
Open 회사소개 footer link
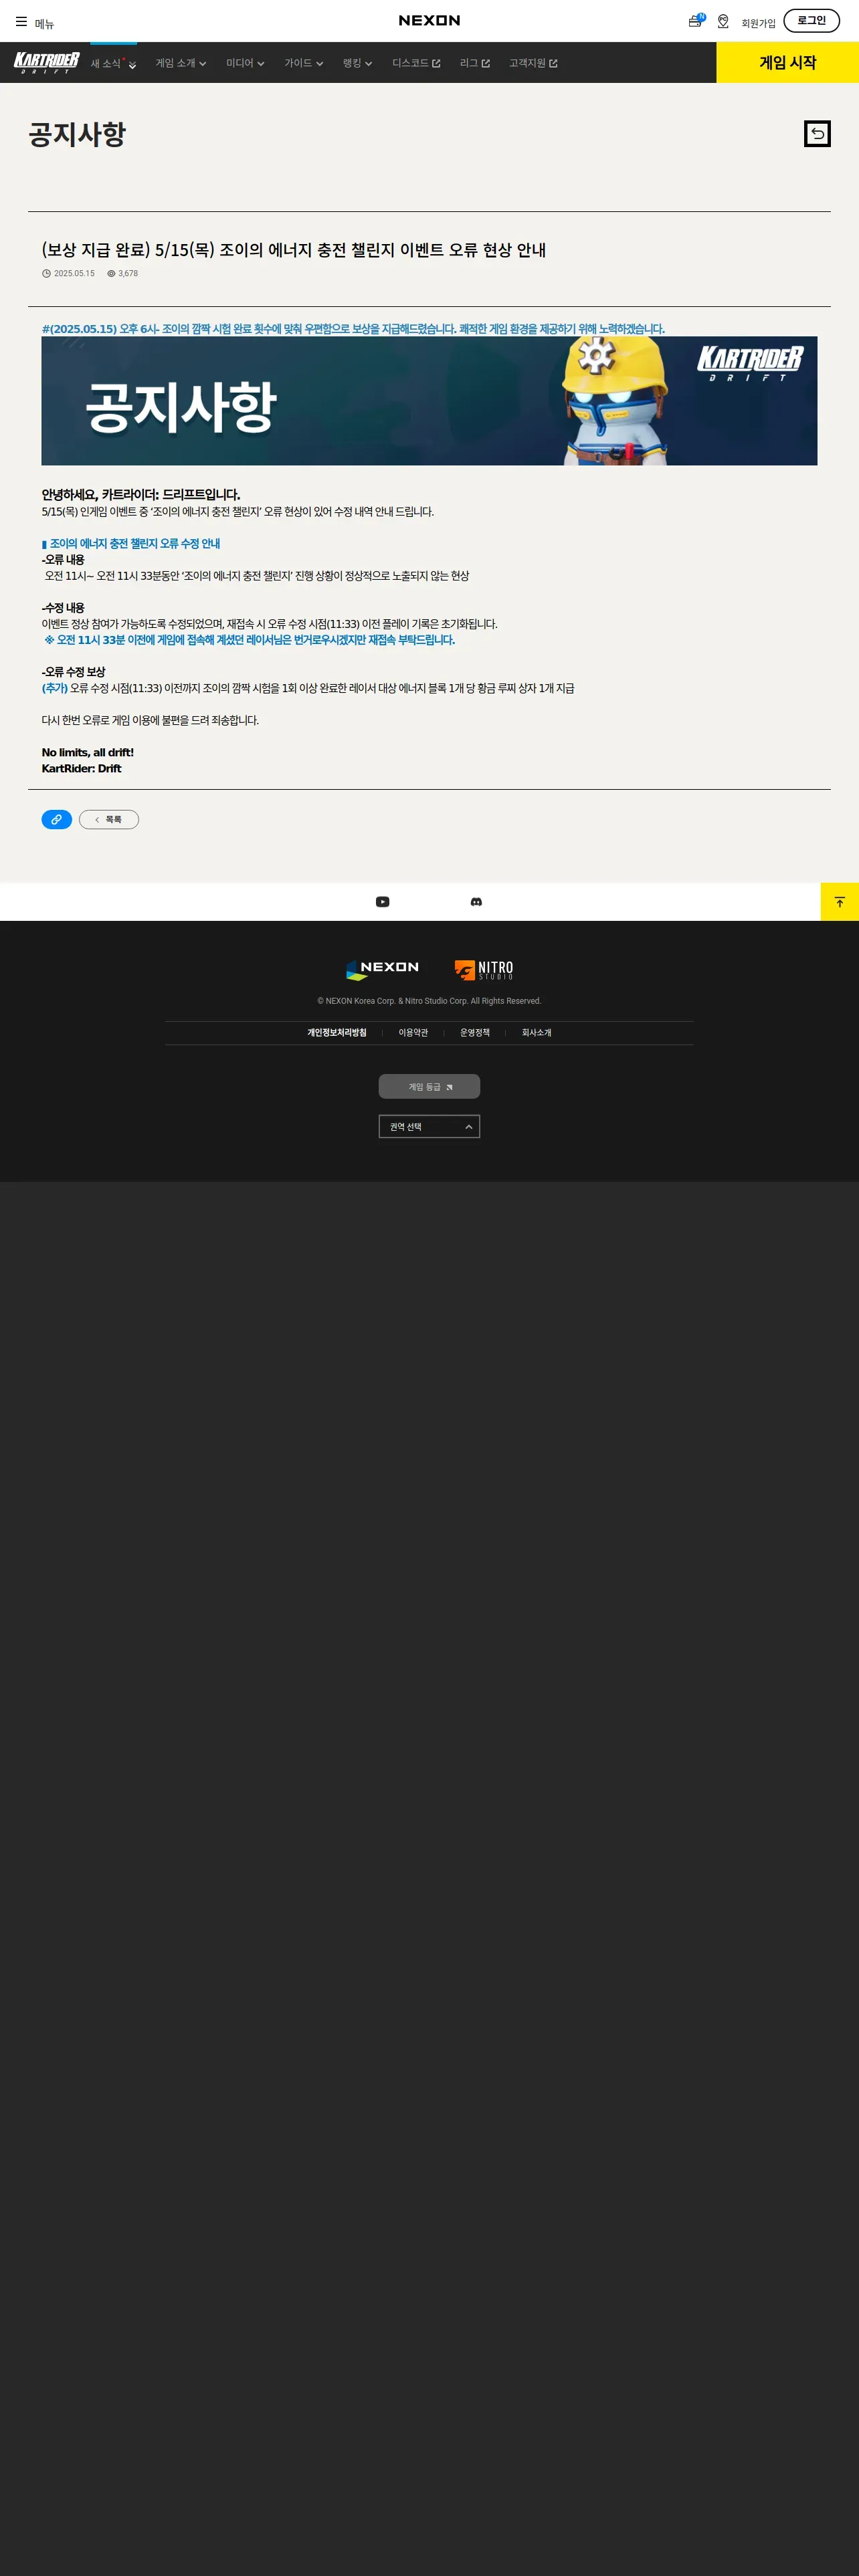point(537,1033)
